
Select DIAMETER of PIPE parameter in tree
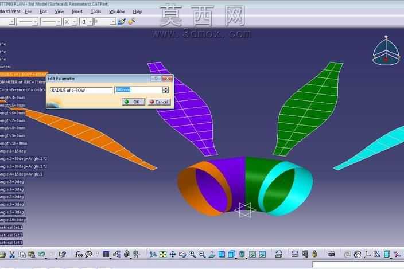tap(23, 82)
